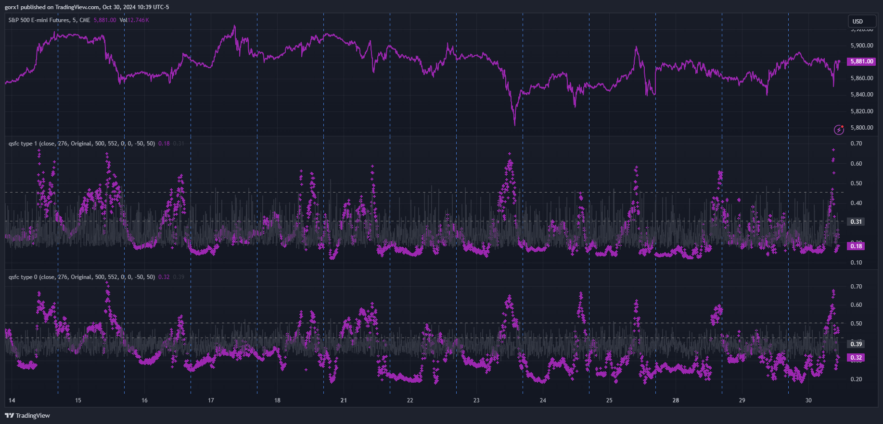Click date label 15 on the time axis
The height and width of the screenshot is (424, 883).
[x=78, y=400]
